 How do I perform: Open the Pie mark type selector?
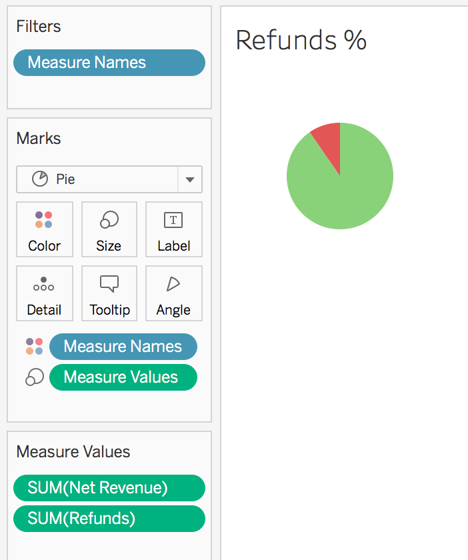click(x=97, y=180)
